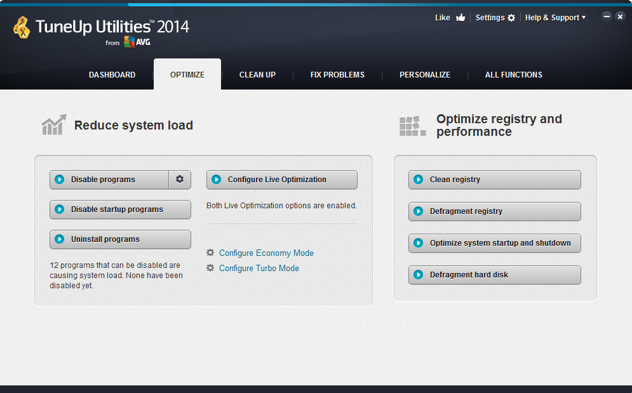This screenshot has width=632, height=393.
Task: Click the '12 programs that can be disabled' text
Action: click(116, 276)
